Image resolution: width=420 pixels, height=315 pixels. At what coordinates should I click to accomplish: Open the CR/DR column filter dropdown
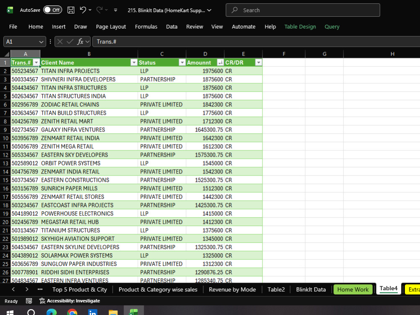(258, 63)
